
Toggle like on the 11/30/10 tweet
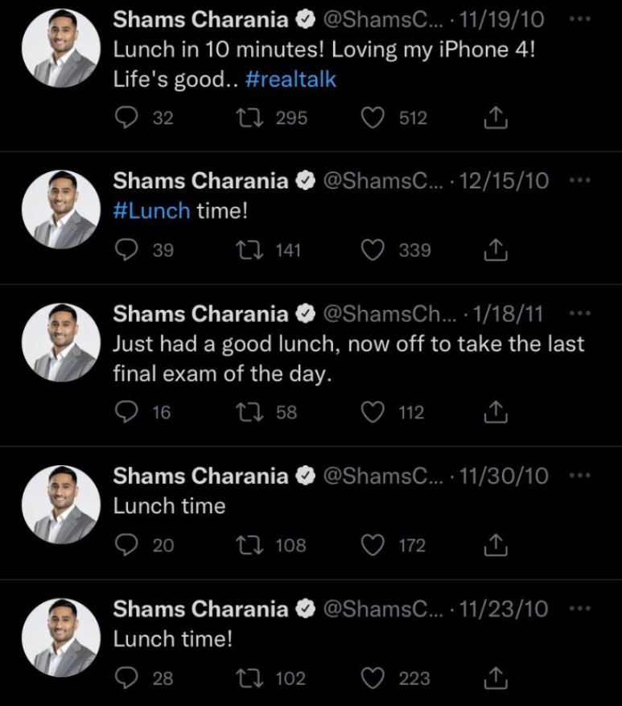point(373,544)
